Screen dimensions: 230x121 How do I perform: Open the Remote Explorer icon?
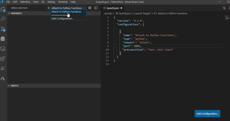pyautogui.click(x=3, y=49)
